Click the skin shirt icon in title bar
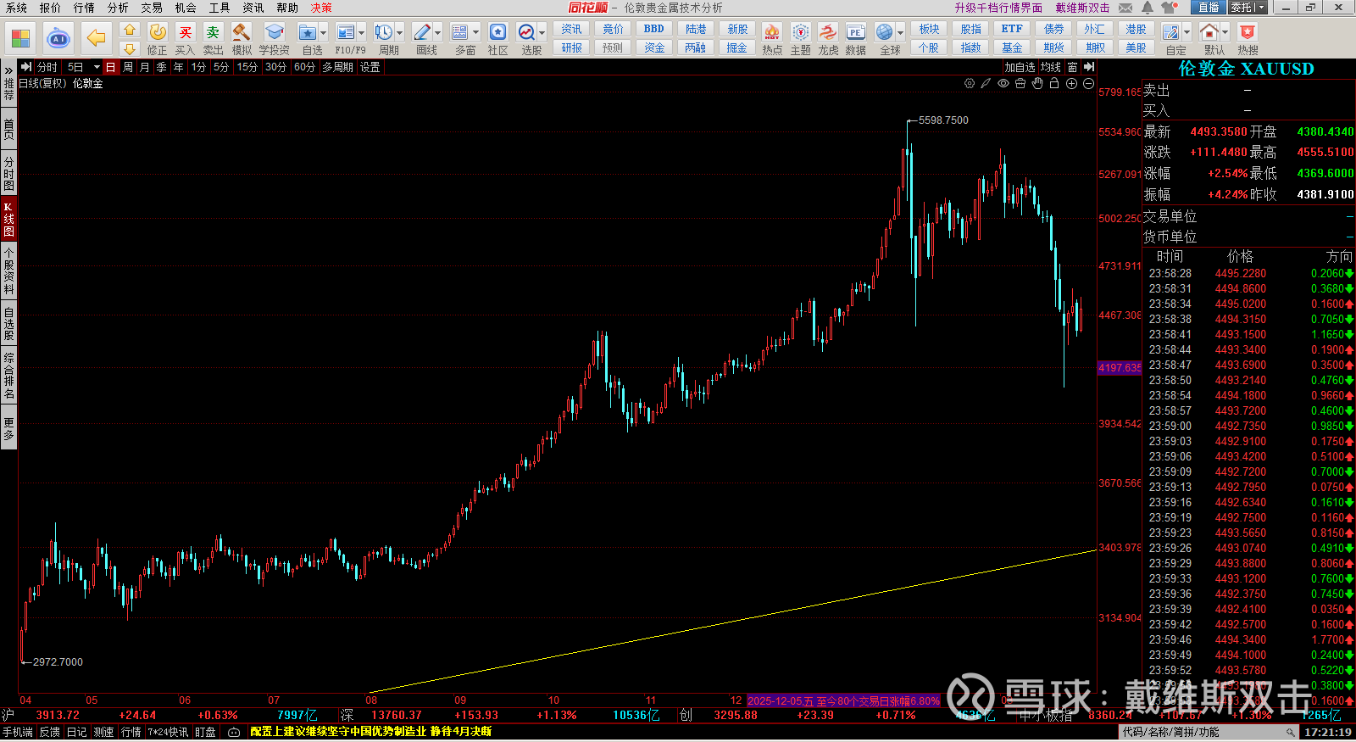 (1170, 8)
